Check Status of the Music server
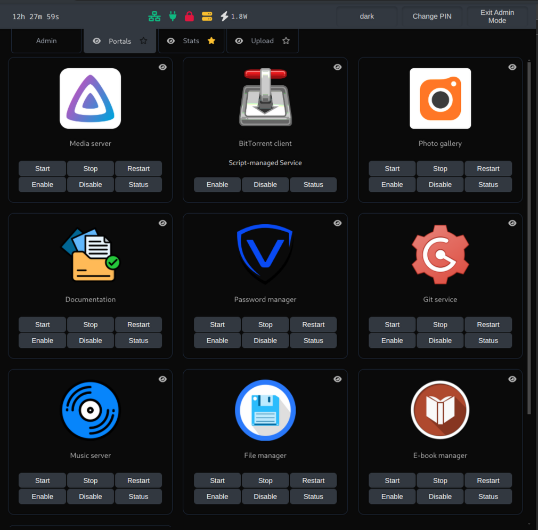538x530 pixels. [138, 496]
